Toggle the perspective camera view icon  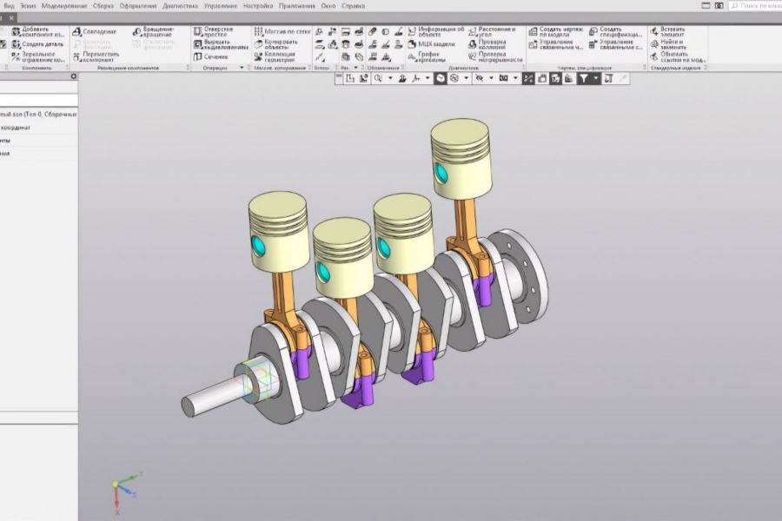click(x=503, y=78)
